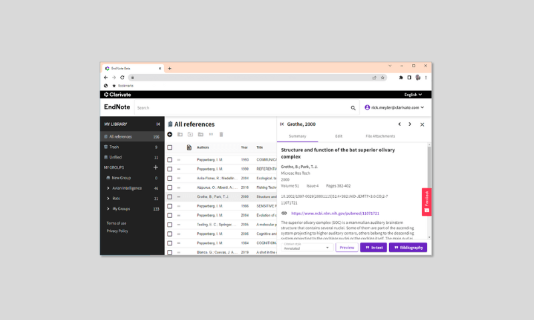Click the In-text citation button
This screenshot has width=534, height=320.
click(x=374, y=247)
